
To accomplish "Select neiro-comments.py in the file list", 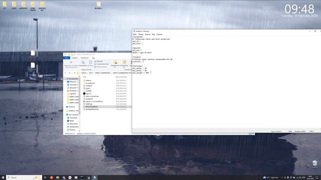I will [x=92, y=96].
